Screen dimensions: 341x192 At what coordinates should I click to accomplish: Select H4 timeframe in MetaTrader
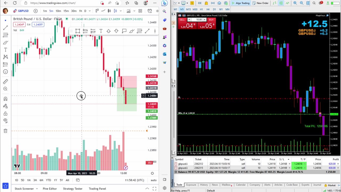point(208,9)
